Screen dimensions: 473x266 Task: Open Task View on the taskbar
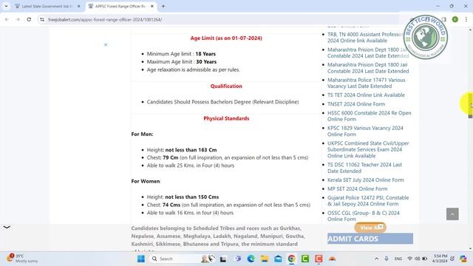(x=223, y=259)
